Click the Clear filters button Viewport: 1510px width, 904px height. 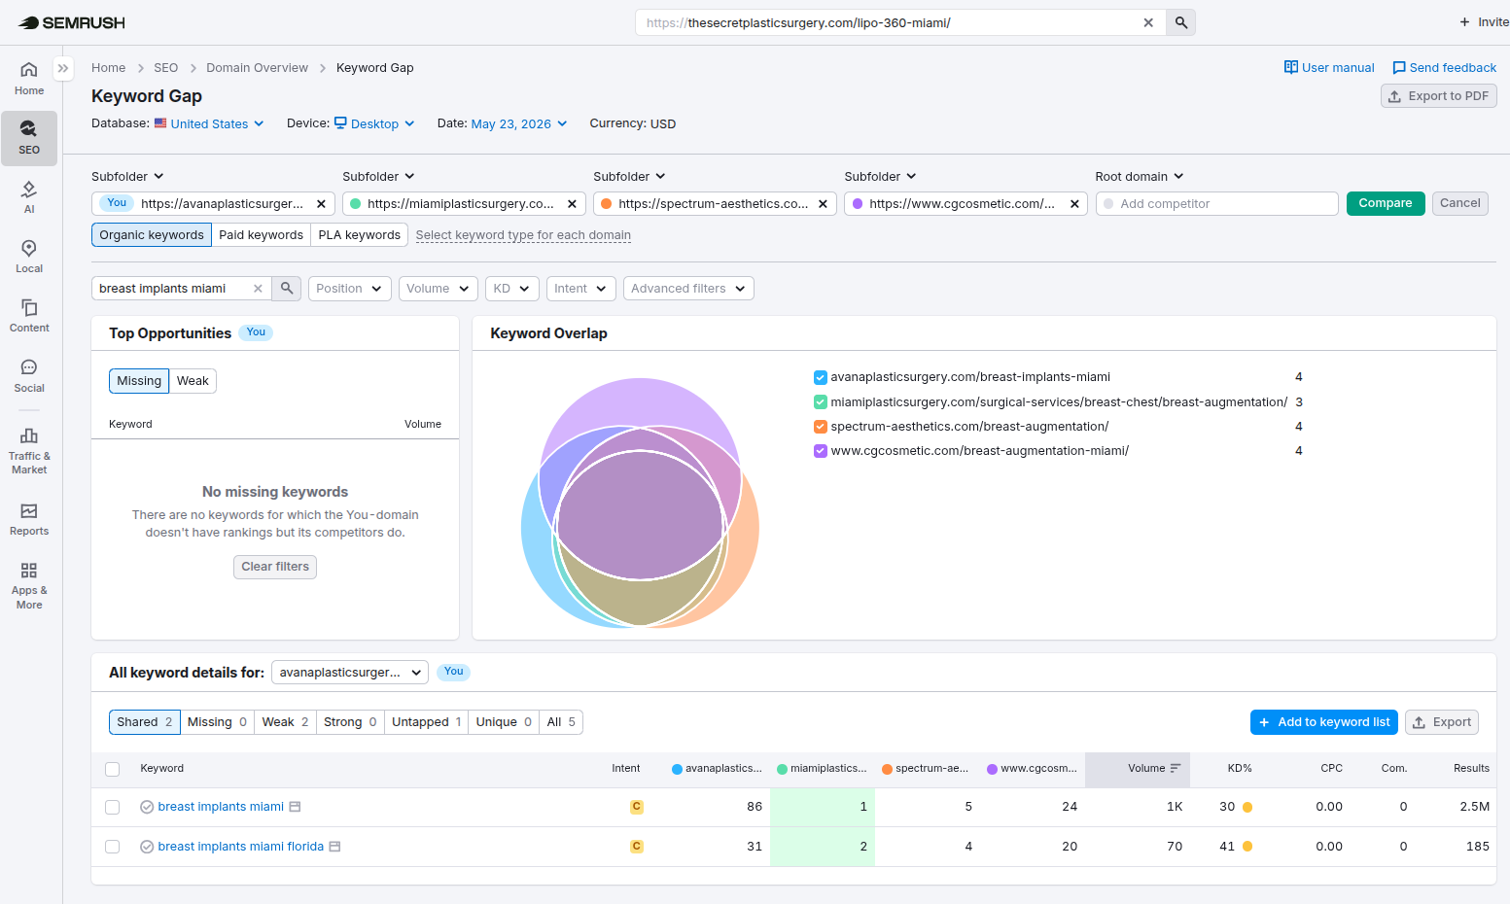[275, 567]
